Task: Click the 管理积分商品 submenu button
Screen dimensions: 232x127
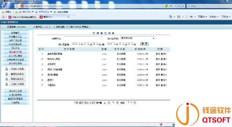Action: [17, 74]
